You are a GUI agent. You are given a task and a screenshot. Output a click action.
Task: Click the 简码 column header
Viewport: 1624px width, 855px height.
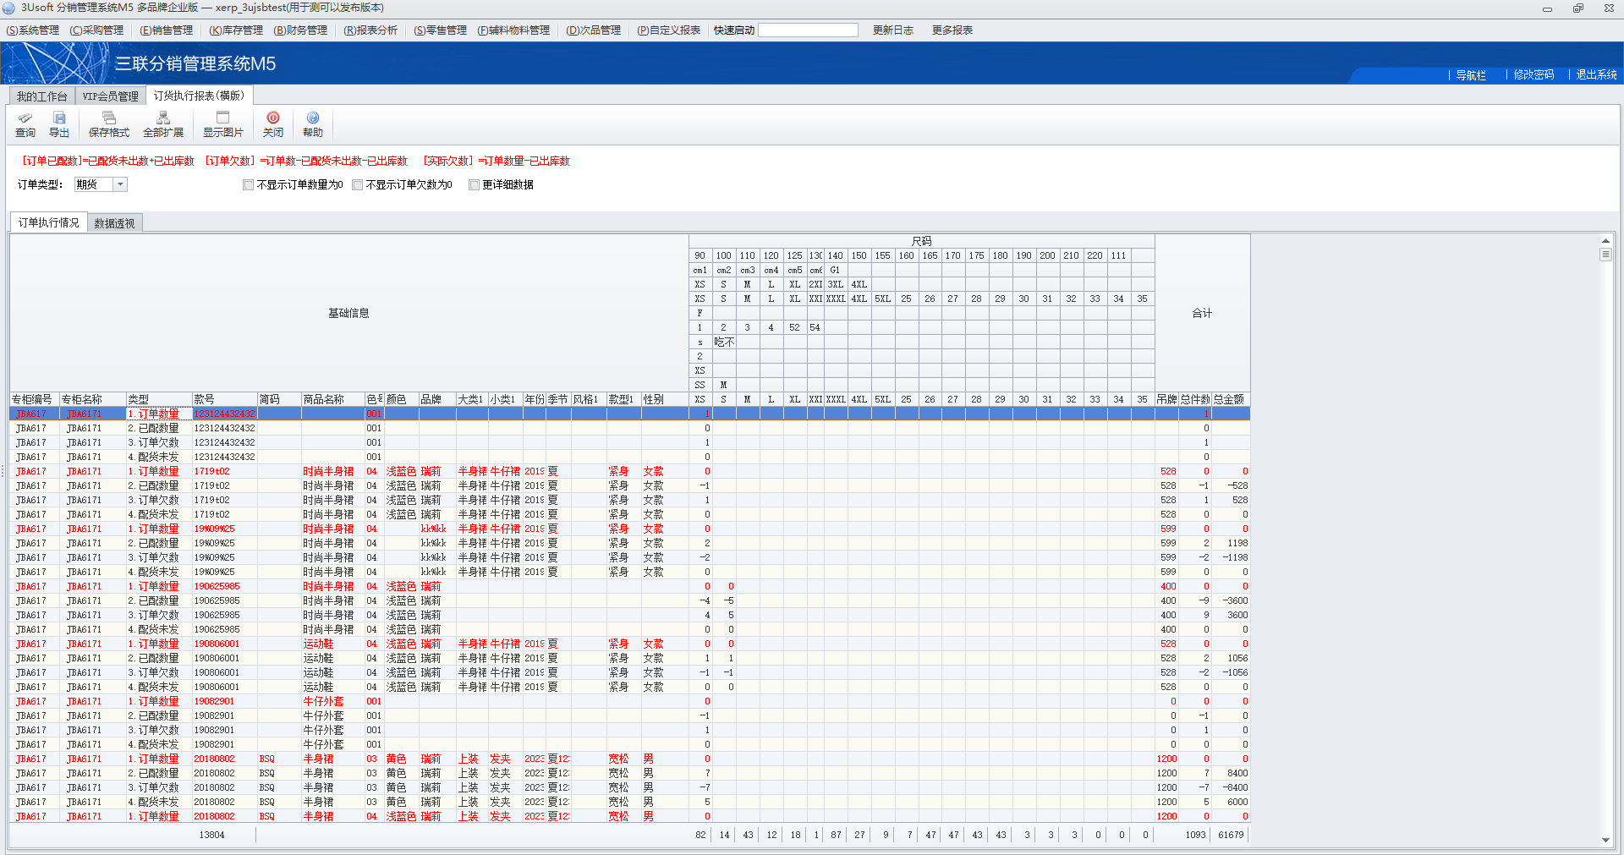pos(279,399)
